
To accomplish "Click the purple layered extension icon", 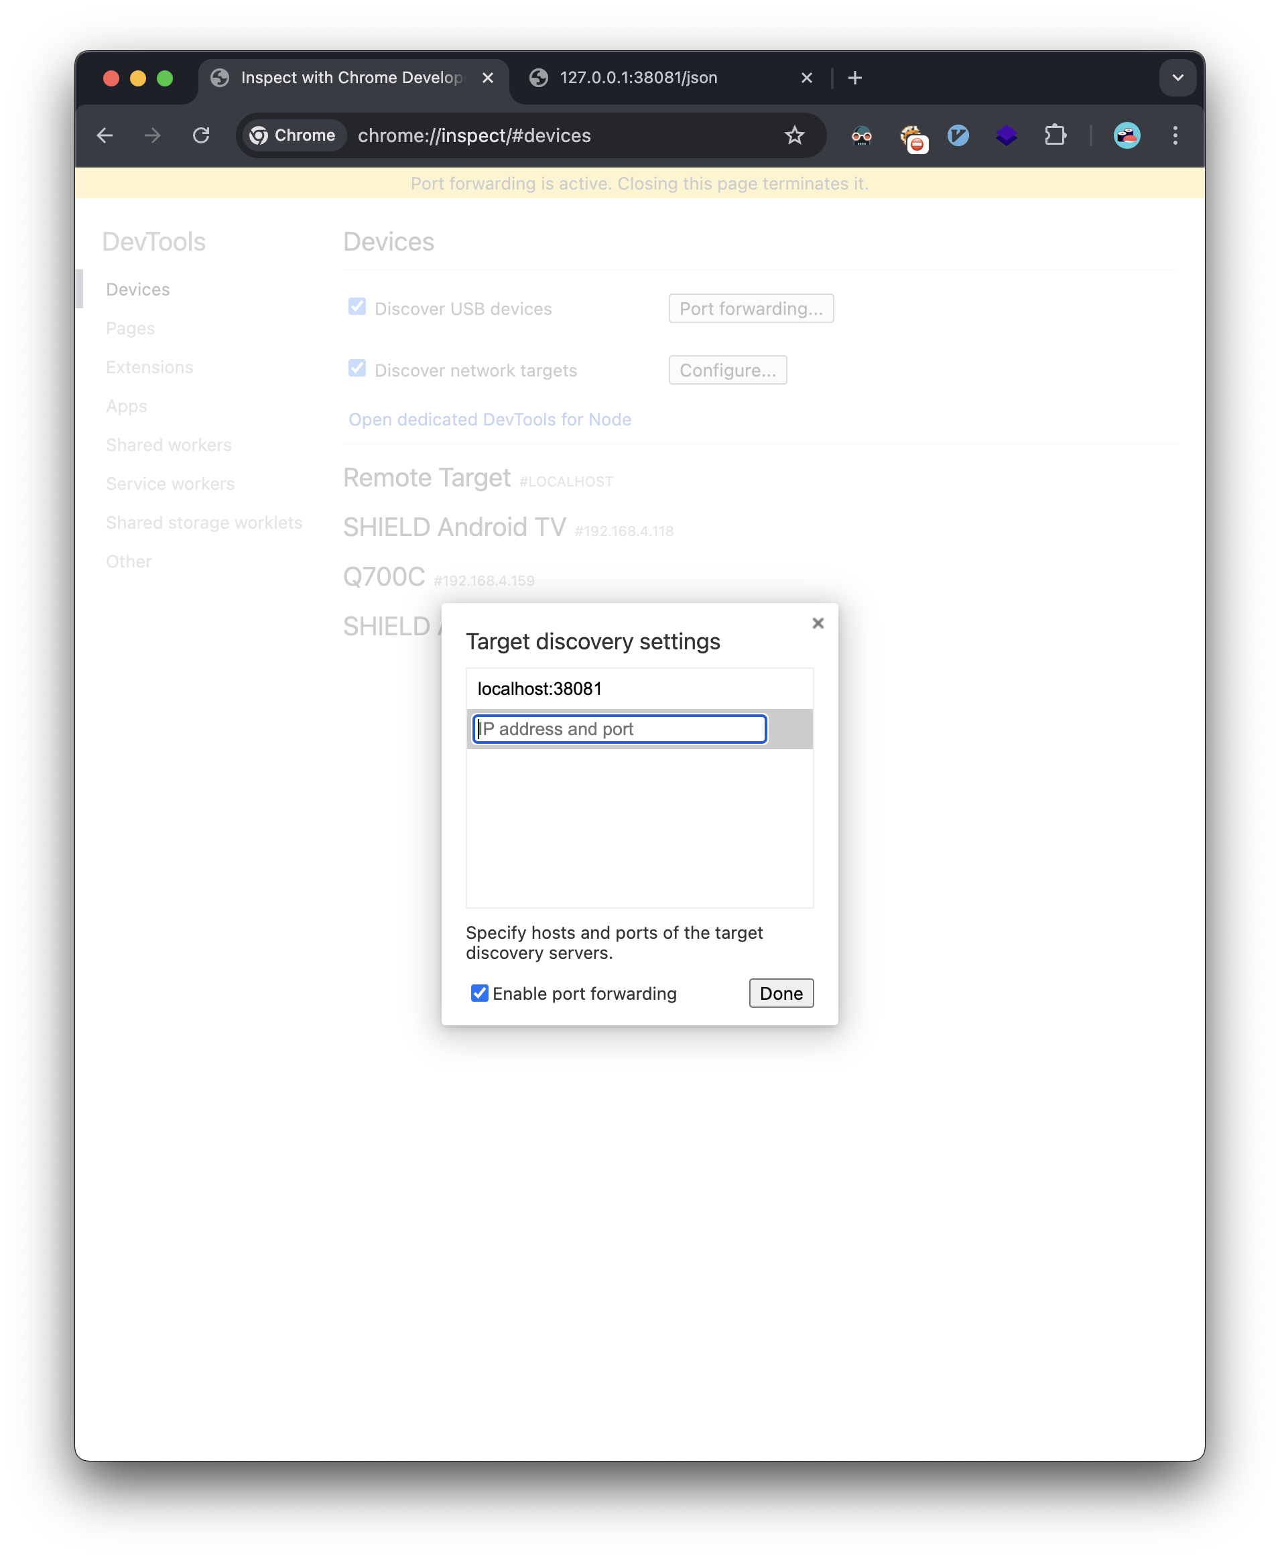I will point(1006,135).
